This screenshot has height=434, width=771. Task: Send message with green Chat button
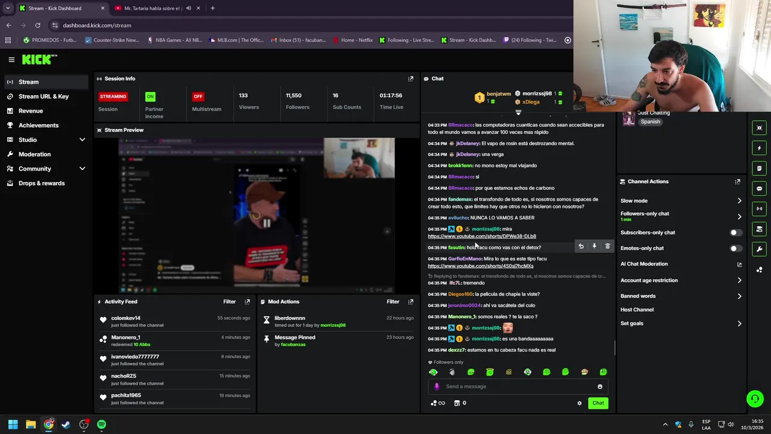(x=598, y=403)
